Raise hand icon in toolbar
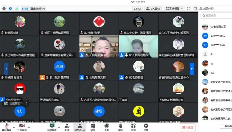This screenshot has width=232, height=132. 121,127
